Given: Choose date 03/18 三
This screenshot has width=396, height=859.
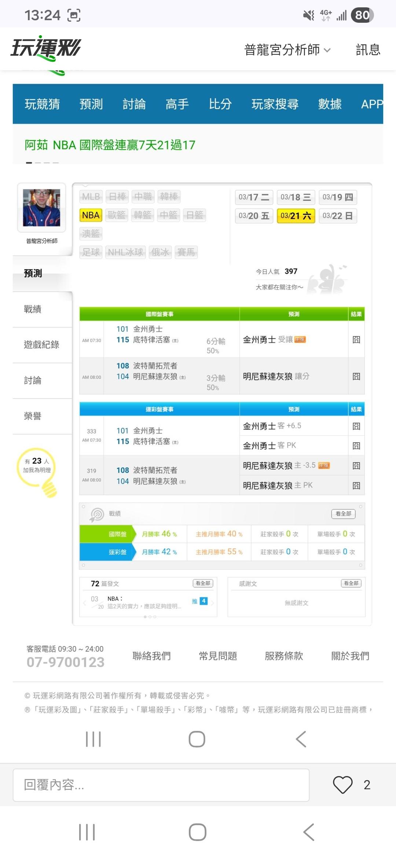Looking at the screenshot, I should (x=296, y=197).
